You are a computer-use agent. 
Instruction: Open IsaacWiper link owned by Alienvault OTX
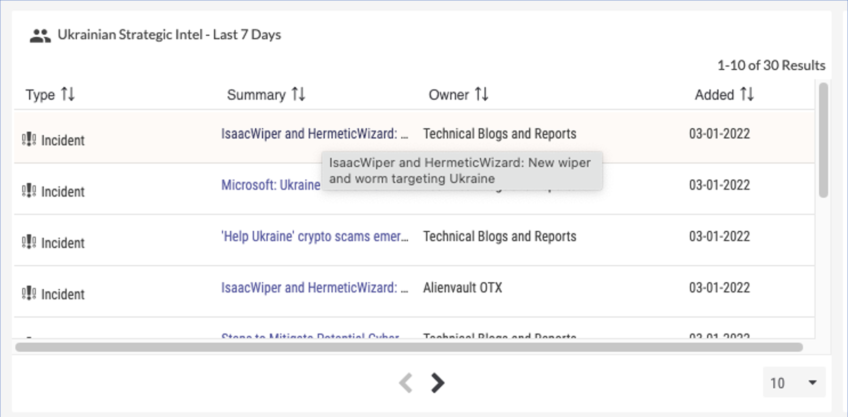pyautogui.click(x=314, y=288)
